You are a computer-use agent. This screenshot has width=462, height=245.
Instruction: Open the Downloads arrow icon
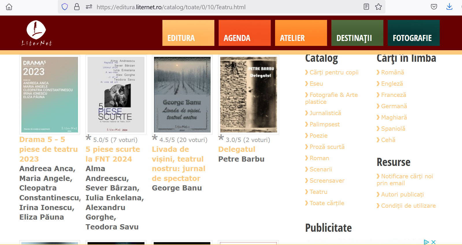449,7
